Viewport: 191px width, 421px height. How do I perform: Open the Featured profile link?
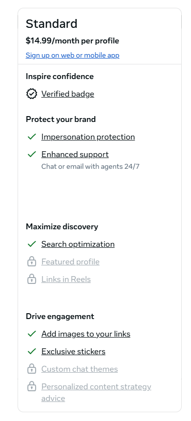coord(70,261)
